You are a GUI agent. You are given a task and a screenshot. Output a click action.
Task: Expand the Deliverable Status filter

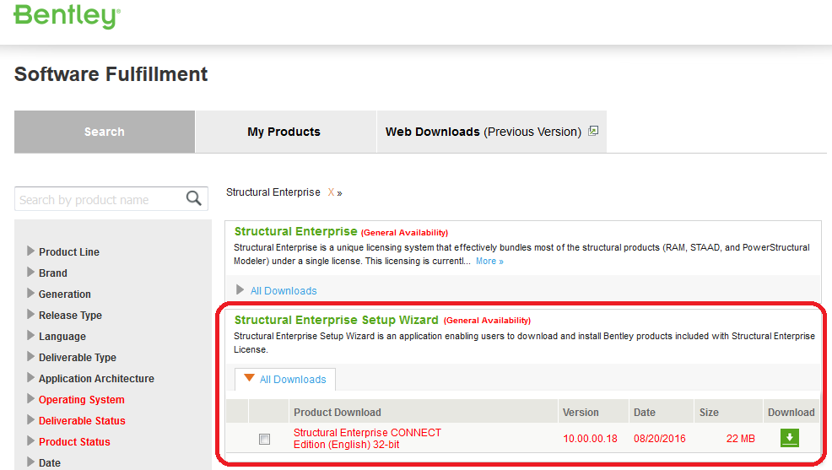[77, 421]
